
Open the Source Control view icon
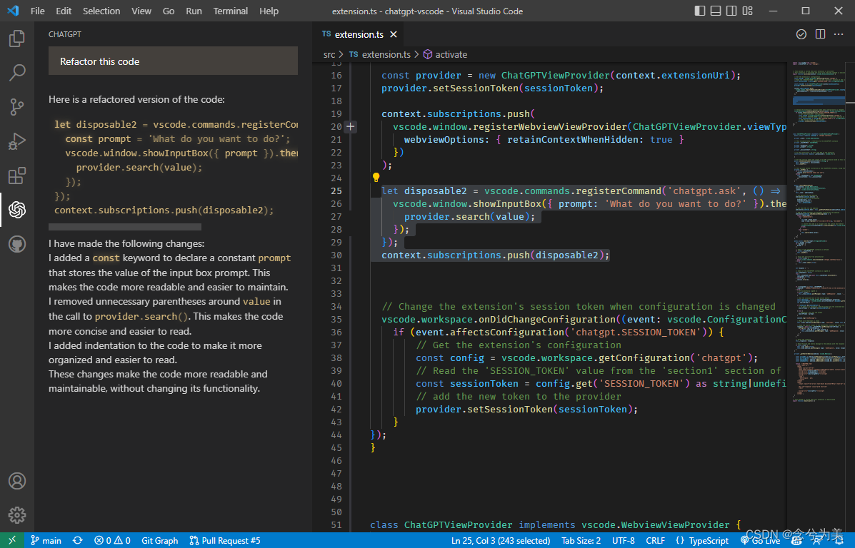pos(17,107)
